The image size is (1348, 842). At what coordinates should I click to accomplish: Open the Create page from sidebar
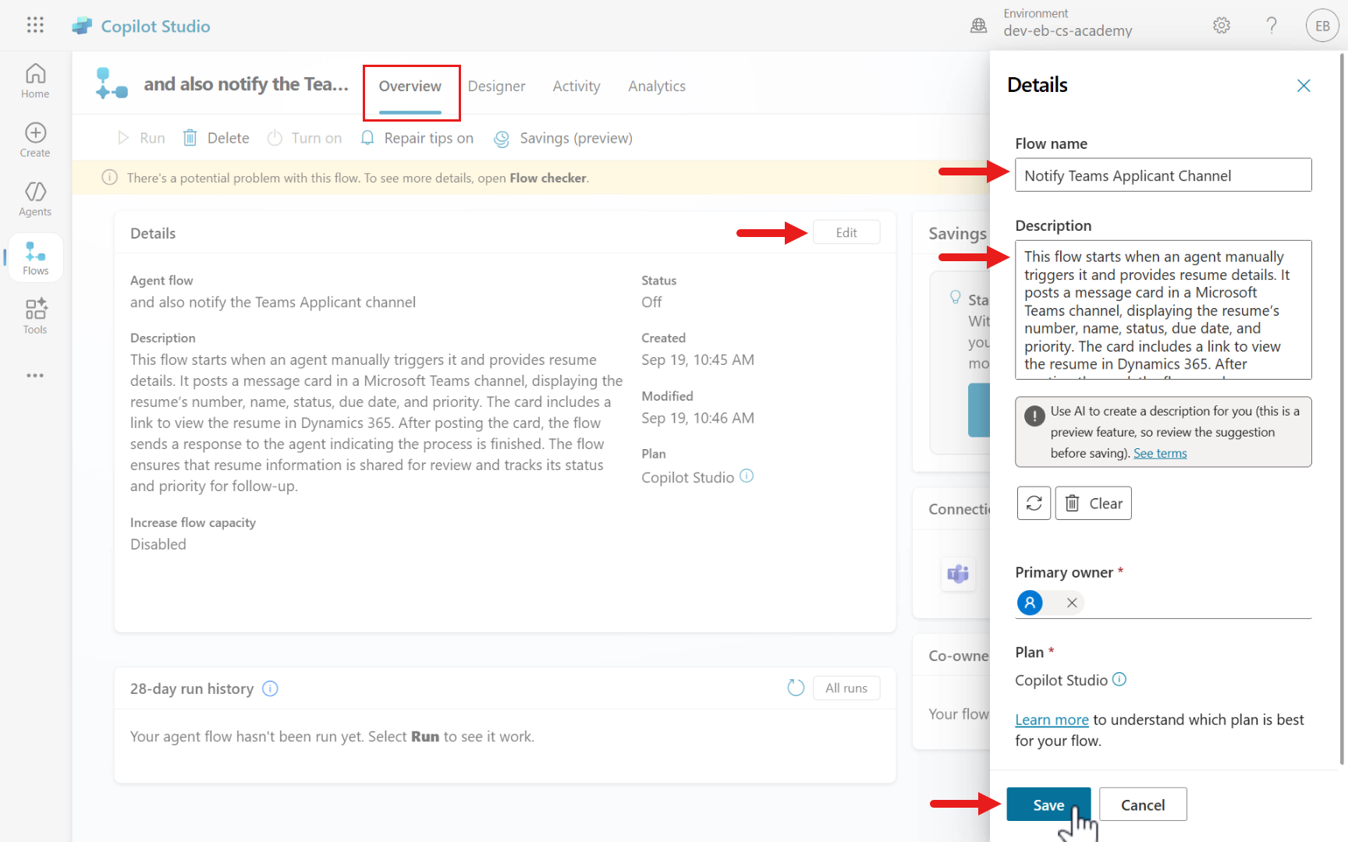pos(35,140)
